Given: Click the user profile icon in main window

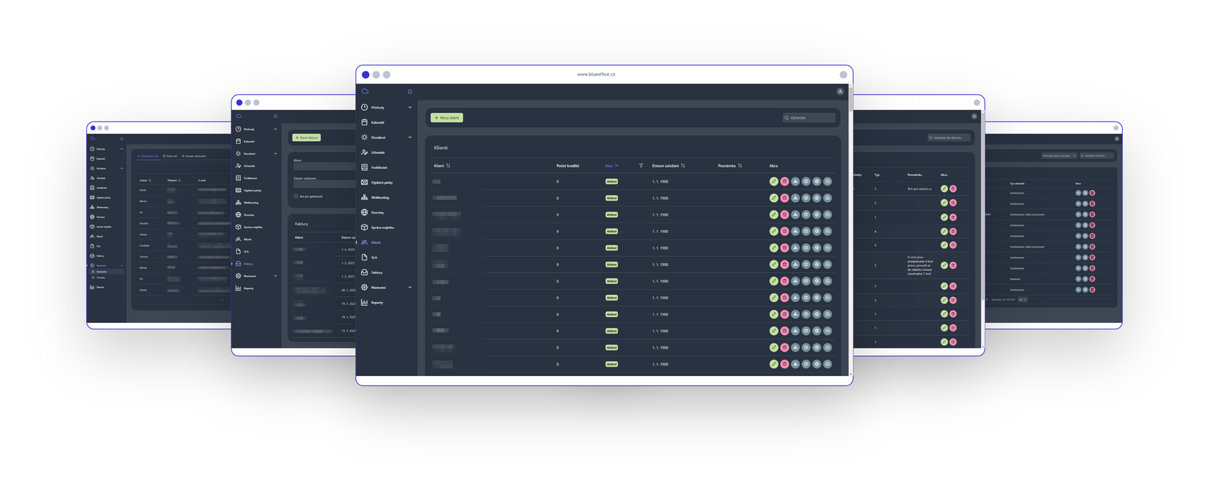Looking at the screenshot, I should click(839, 92).
